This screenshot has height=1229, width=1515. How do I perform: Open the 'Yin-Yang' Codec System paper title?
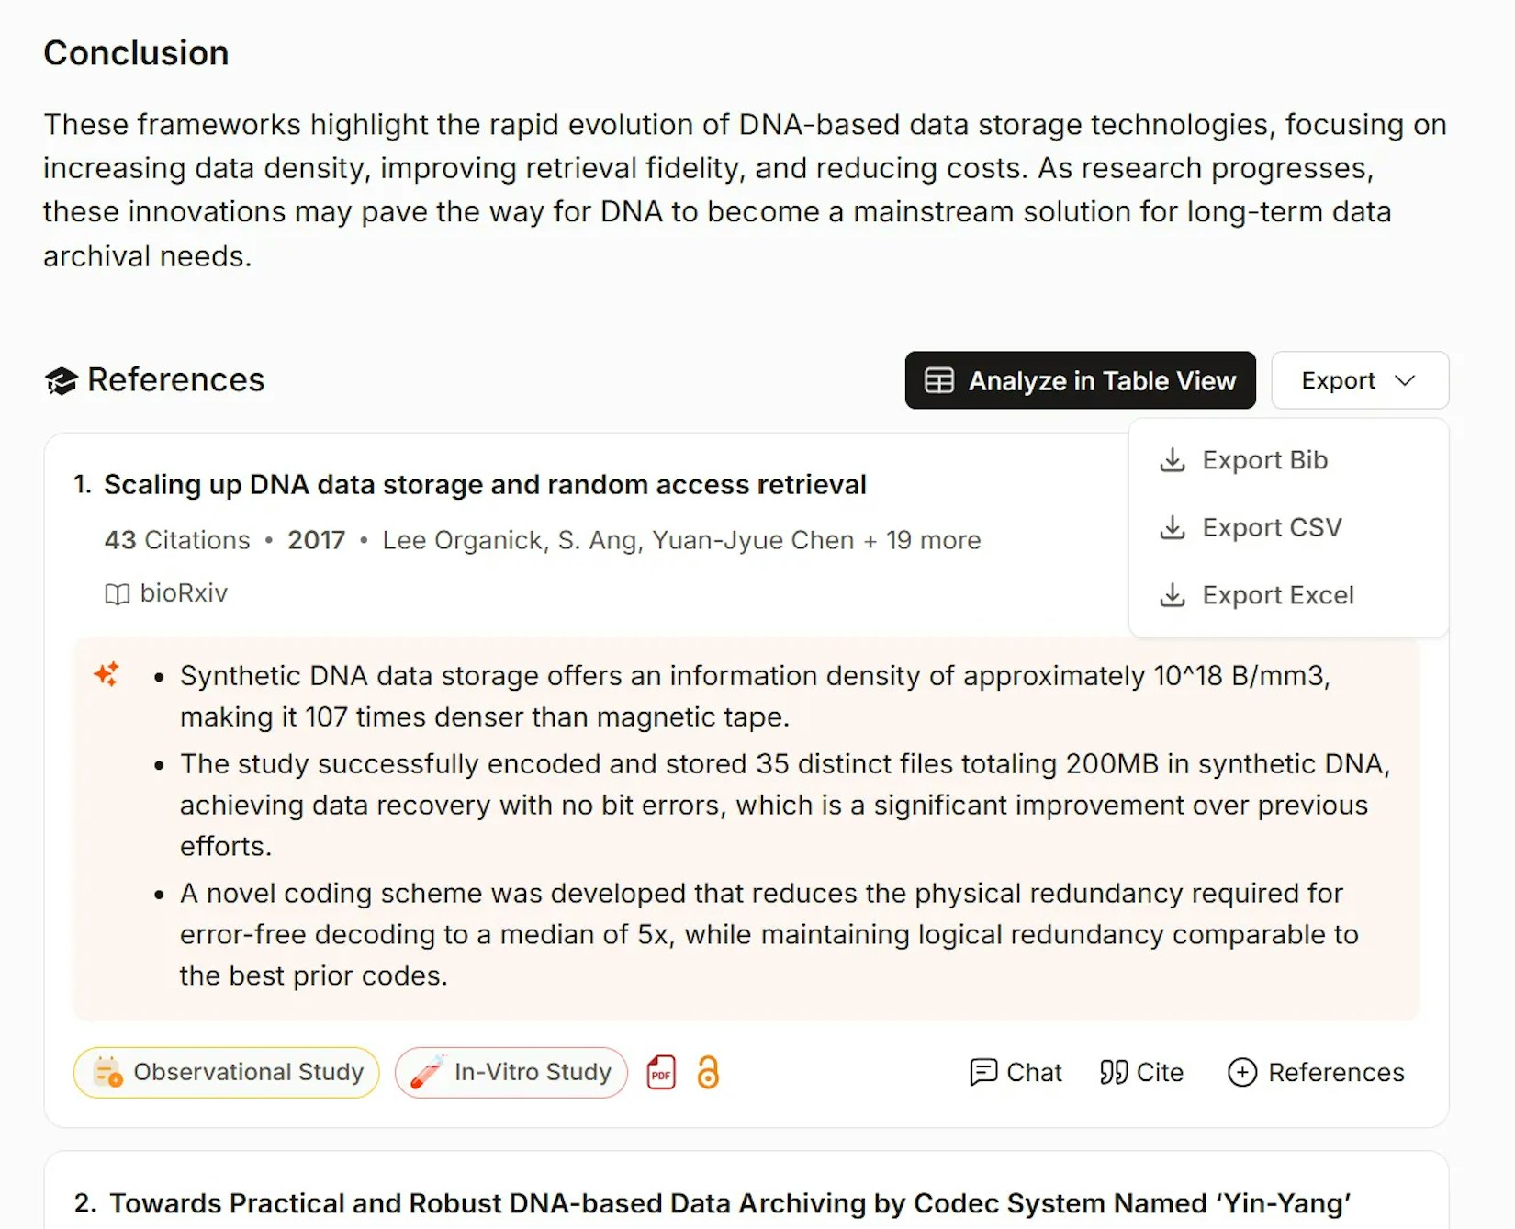click(730, 1202)
